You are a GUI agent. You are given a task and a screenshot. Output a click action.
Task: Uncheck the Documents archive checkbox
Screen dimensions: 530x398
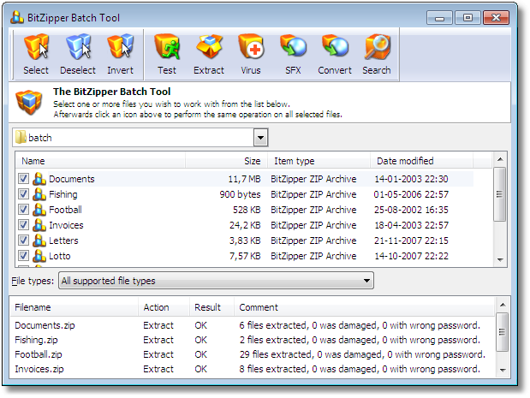coord(23,179)
